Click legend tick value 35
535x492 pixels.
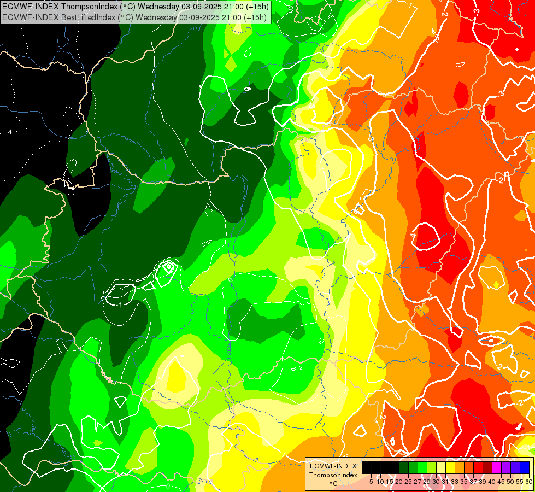click(x=464, y=482)
